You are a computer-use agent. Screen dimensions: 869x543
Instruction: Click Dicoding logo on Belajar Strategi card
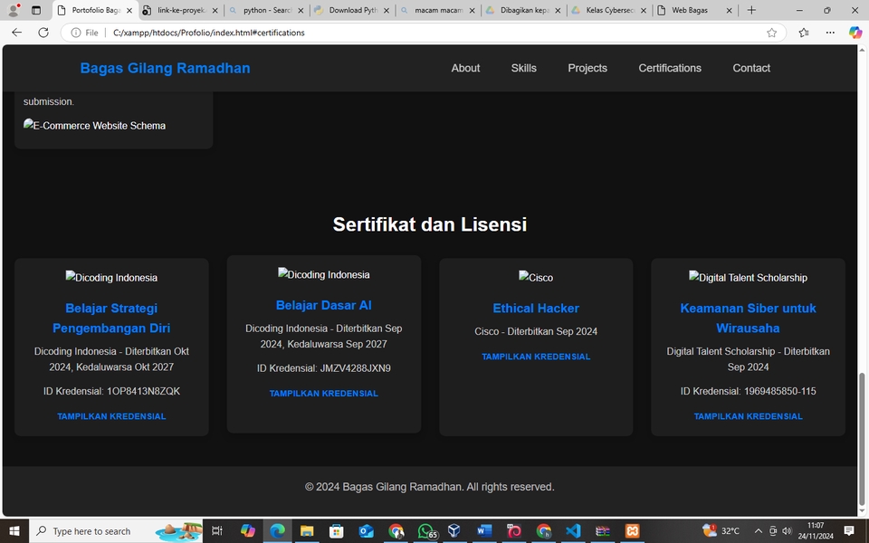[111, 277]
